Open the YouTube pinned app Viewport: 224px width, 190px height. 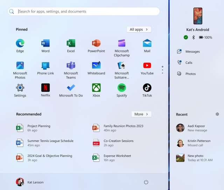click(147, 68)
